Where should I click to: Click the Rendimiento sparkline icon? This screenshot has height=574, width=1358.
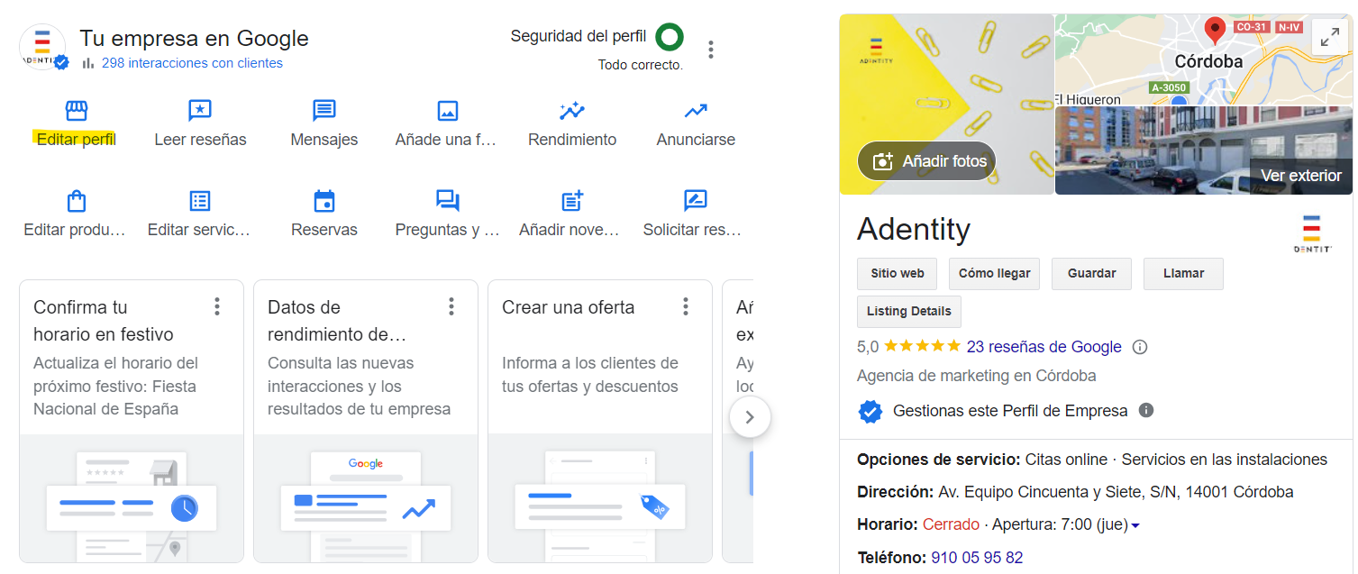(x=572, y=111)
